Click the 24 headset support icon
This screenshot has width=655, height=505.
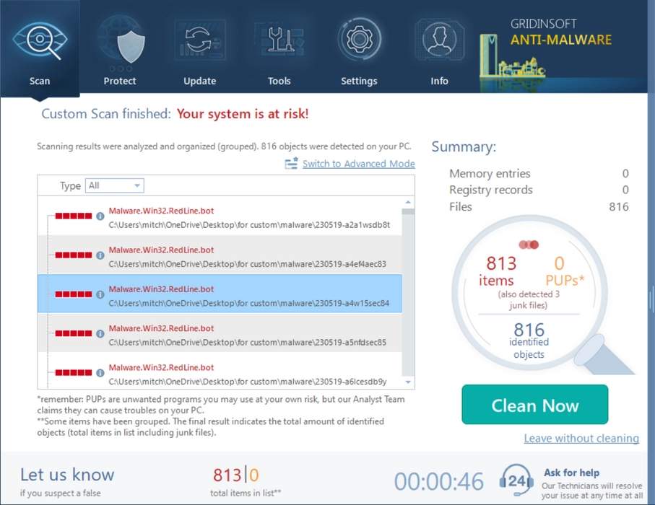click(x=516, y=479)
